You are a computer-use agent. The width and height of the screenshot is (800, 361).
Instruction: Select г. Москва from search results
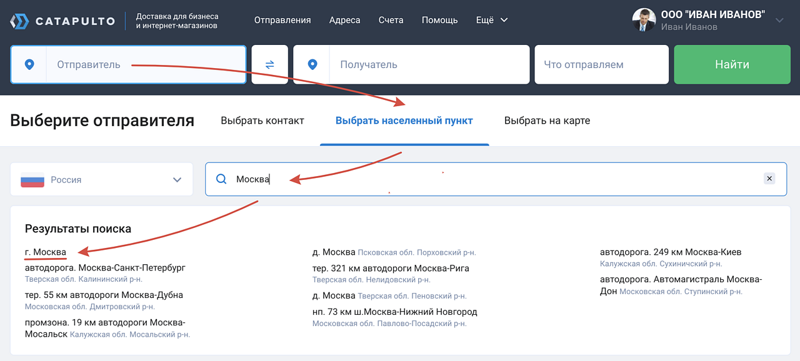46,252
